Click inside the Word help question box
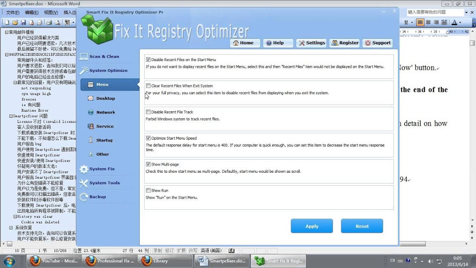The image size is (476, 268). pyautogui.click(x=435, y=12)
